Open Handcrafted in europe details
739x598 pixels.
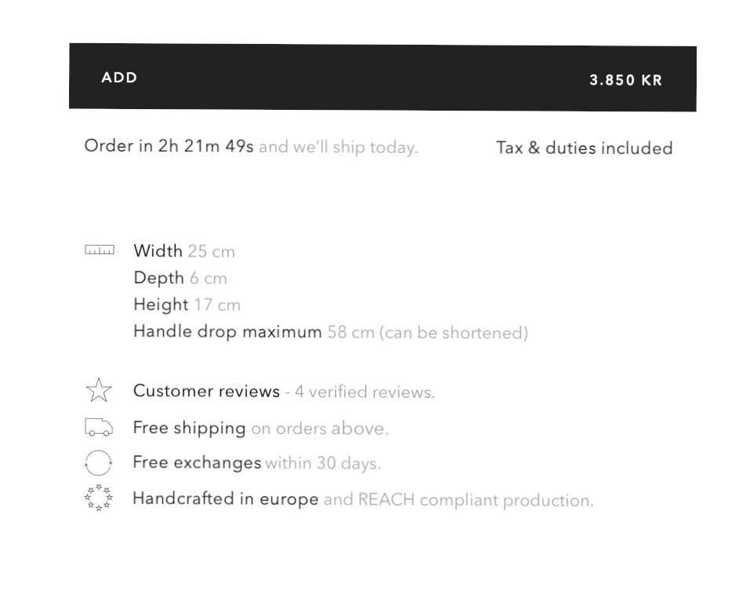pos(225,499)
